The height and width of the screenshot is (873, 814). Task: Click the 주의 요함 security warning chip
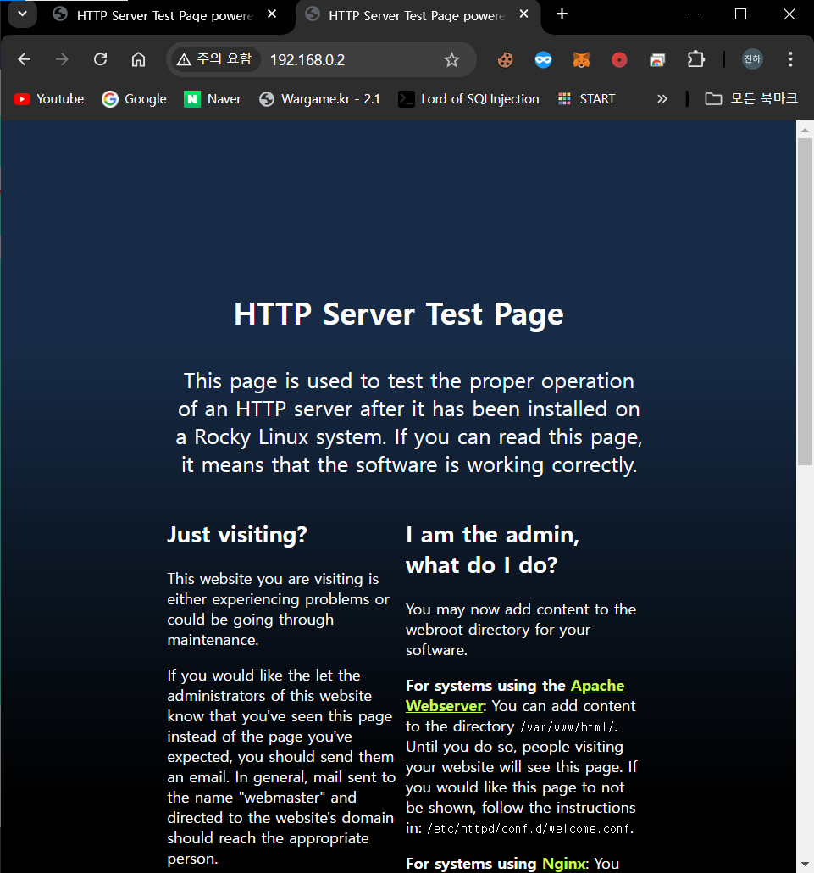(x=214, y=59)
